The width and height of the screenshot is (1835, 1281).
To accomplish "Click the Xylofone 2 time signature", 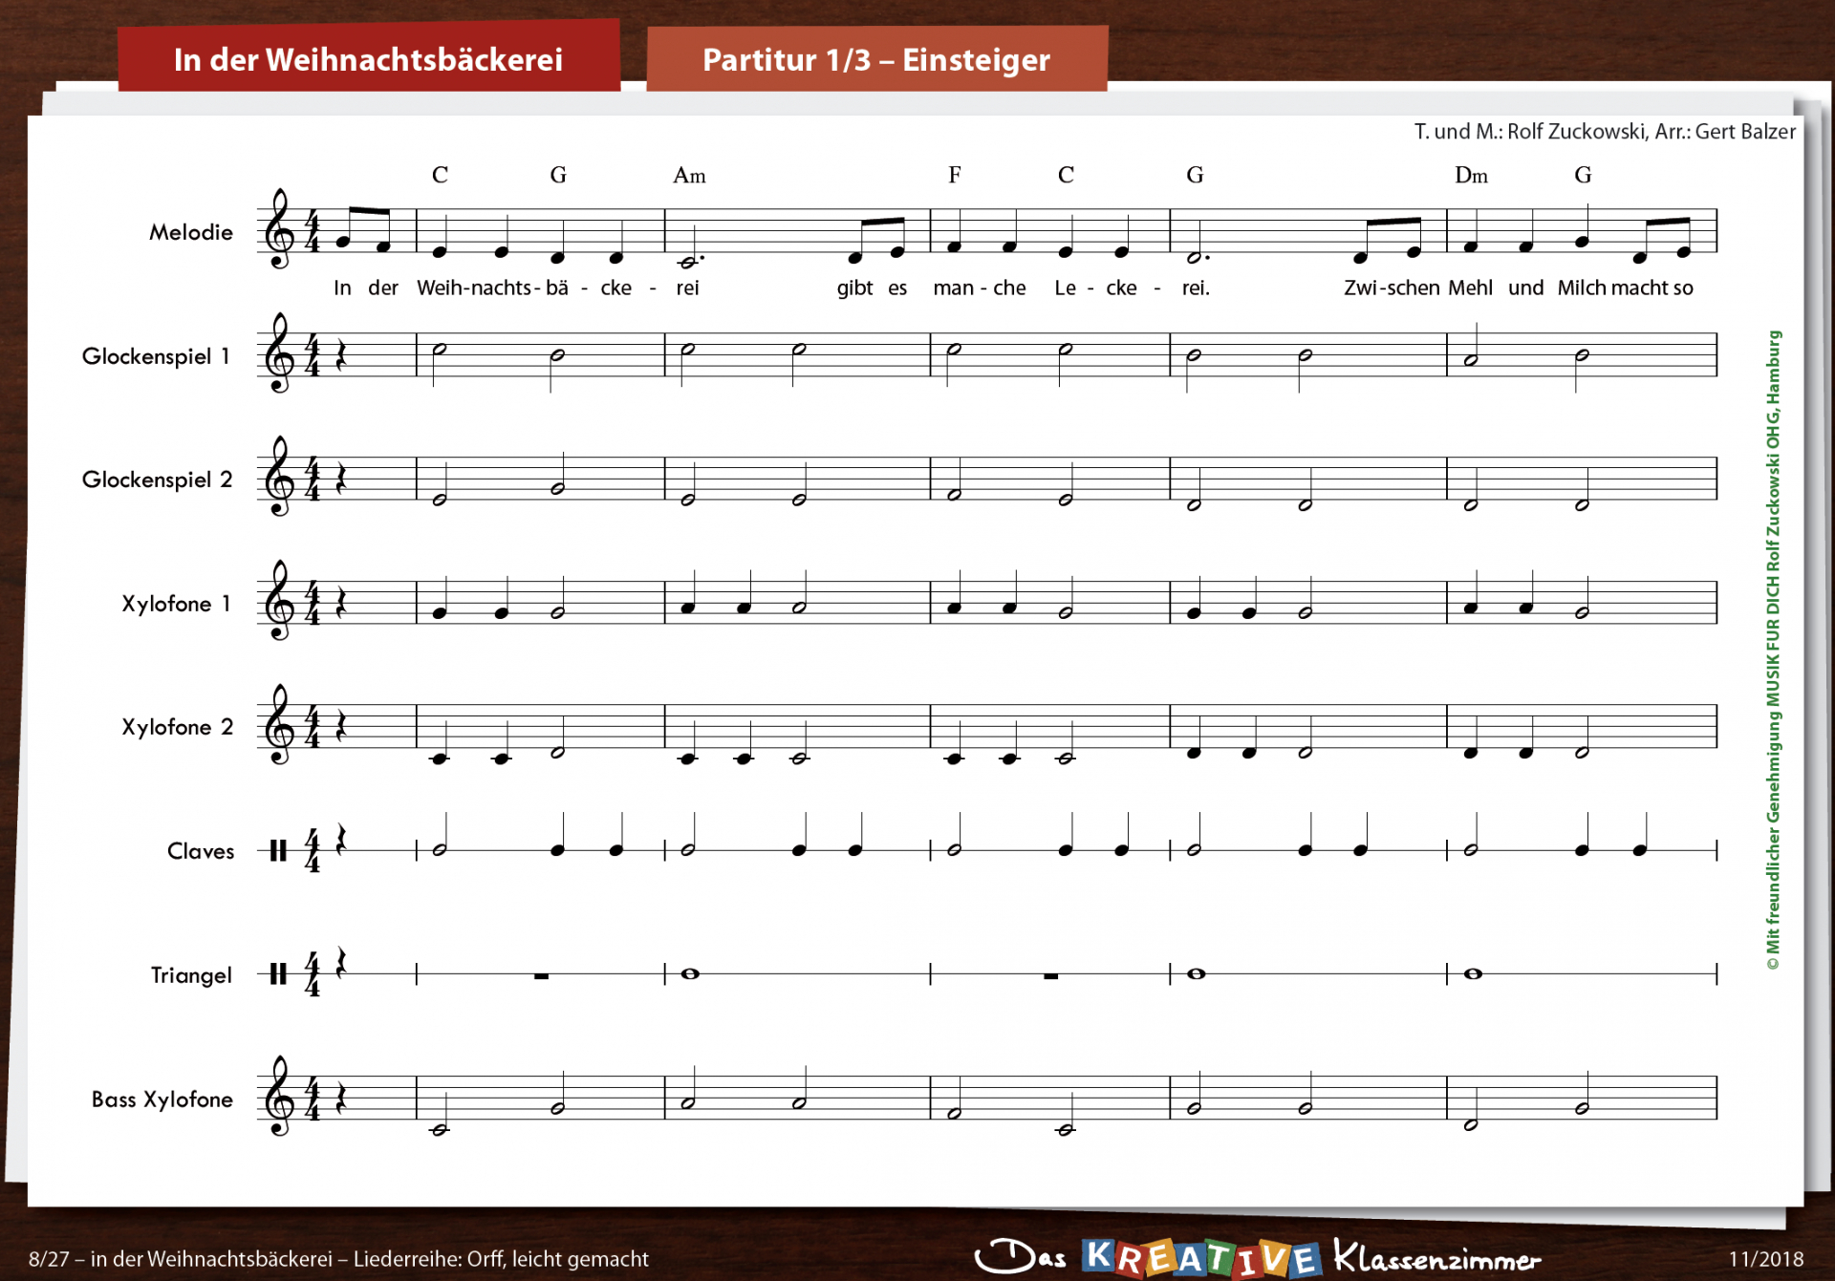I will point(312,727).
